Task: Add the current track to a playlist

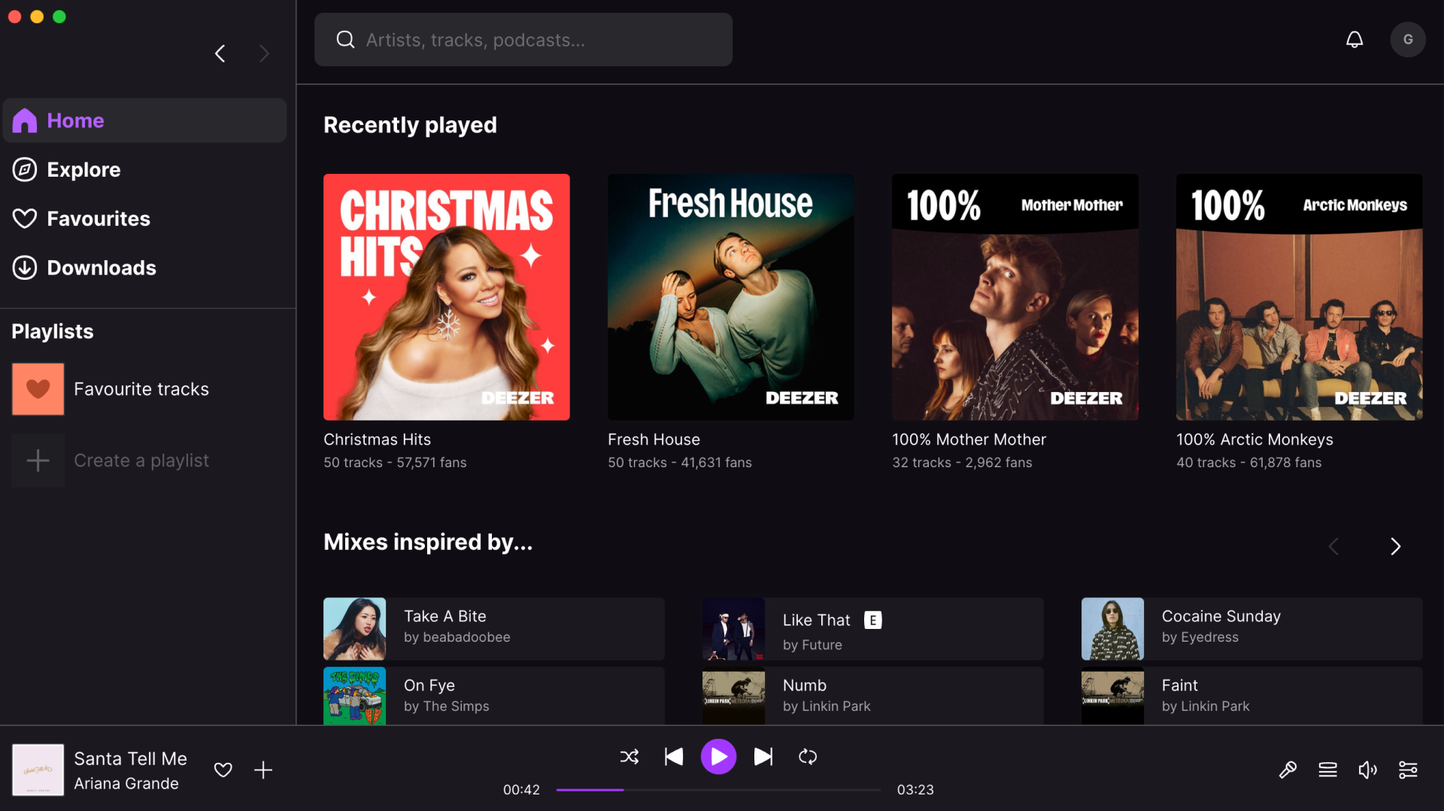Action: 263,770
